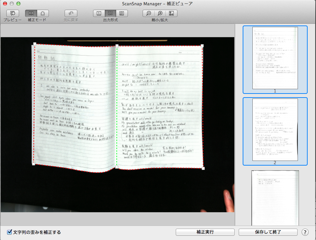Click the 元に戻す undo arrow icon

[x=71, y=13]
